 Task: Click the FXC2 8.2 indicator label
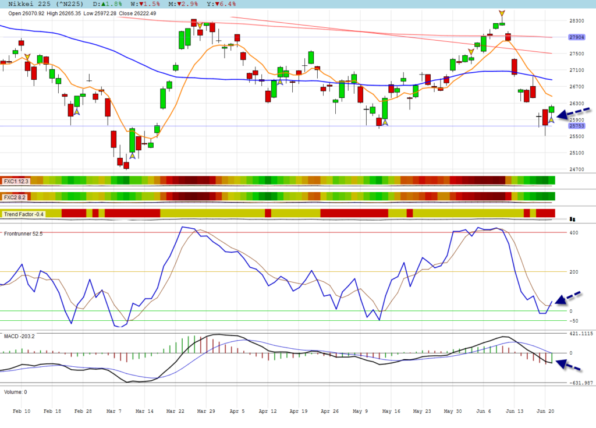[x=15, y=197]
